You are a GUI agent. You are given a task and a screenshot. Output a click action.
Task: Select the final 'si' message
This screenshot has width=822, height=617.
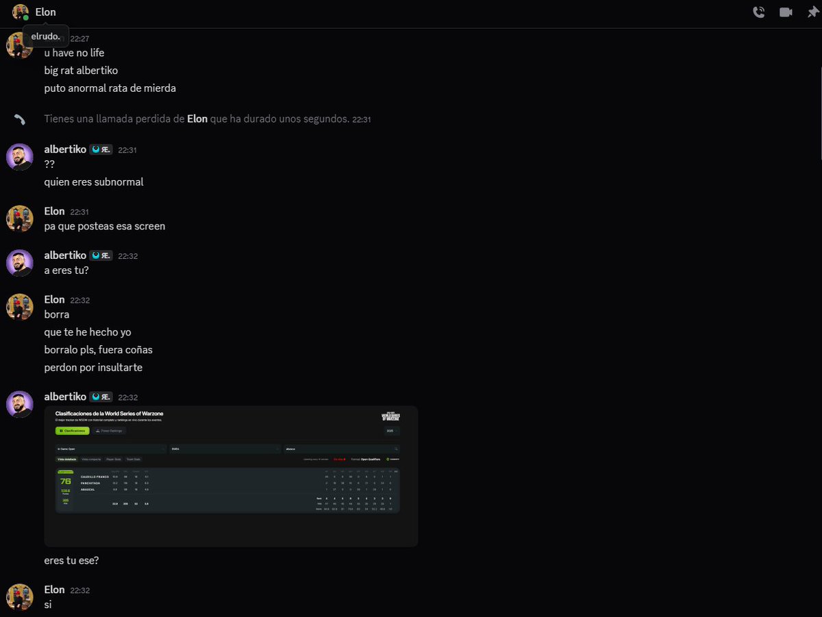coord(48,605)
